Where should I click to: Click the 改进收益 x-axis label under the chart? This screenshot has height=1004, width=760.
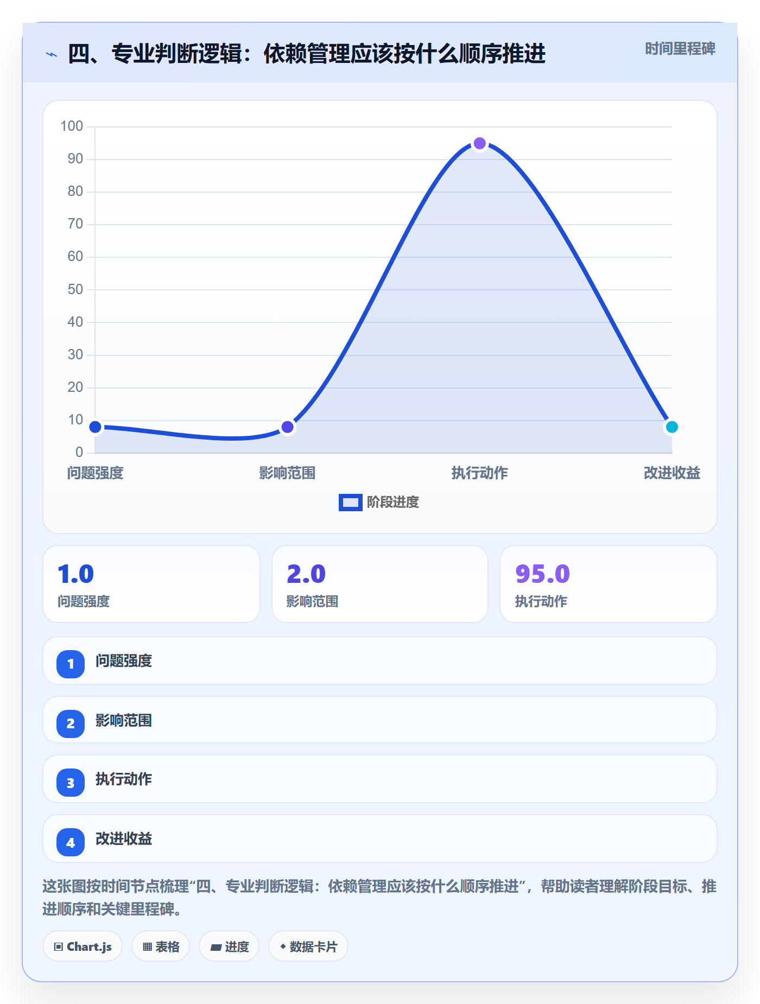tap(672, 473)
